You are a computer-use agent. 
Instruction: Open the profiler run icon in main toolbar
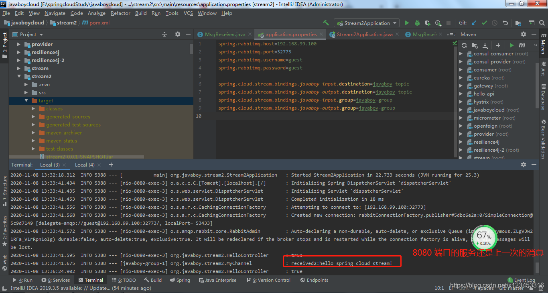tap(438, 23)
